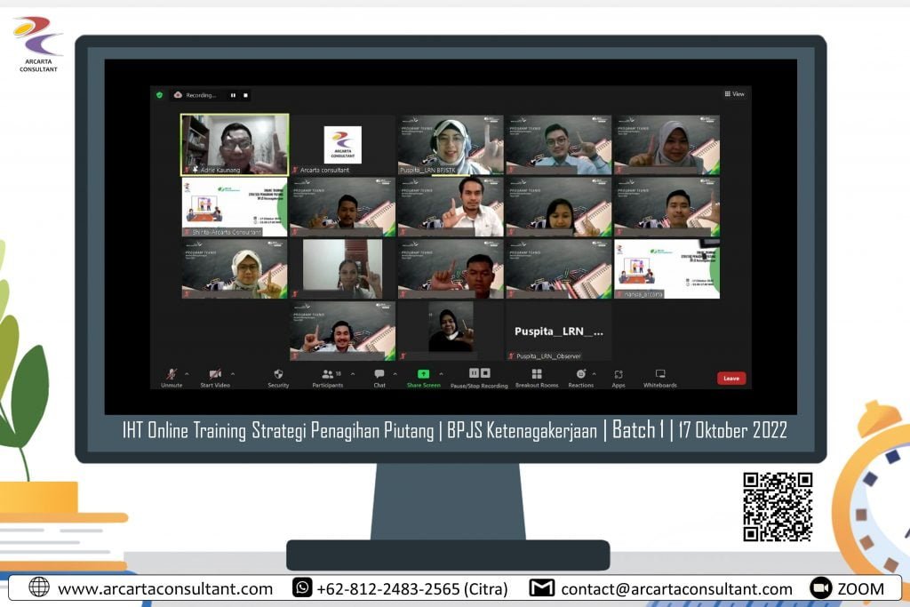
Task: Toggle Start Video camera
Action: pos(214,374)
